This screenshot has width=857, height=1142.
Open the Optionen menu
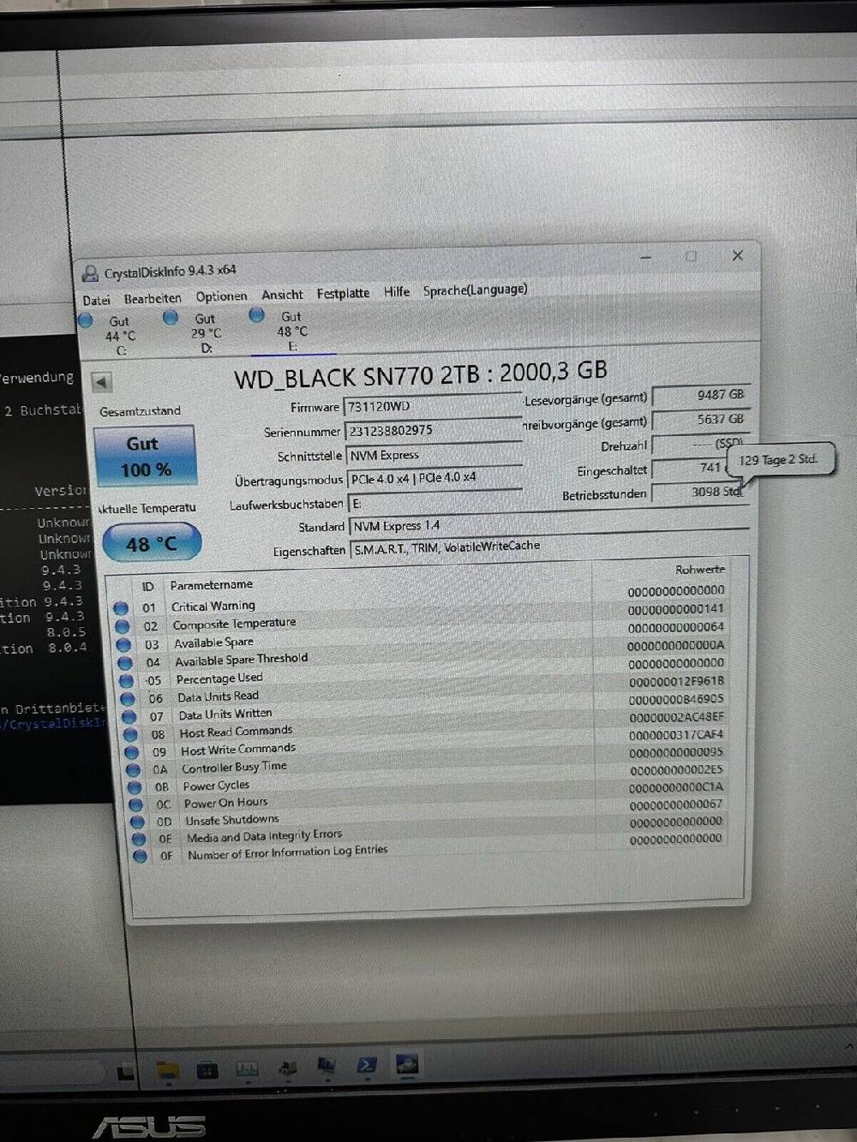point(221,296)
